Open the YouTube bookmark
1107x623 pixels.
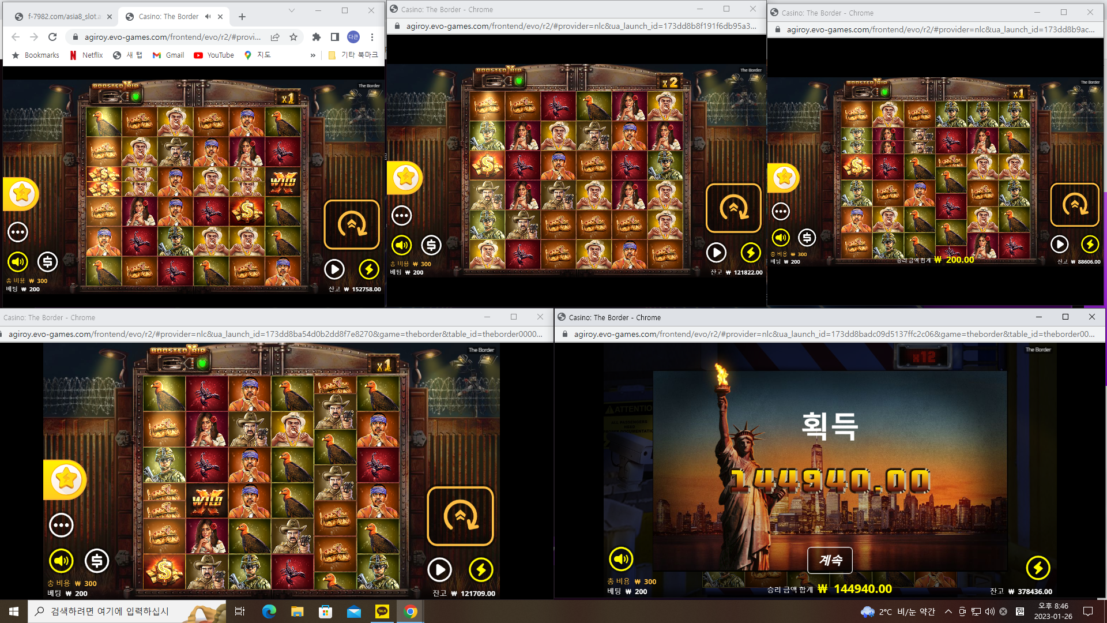coord(214,55)
